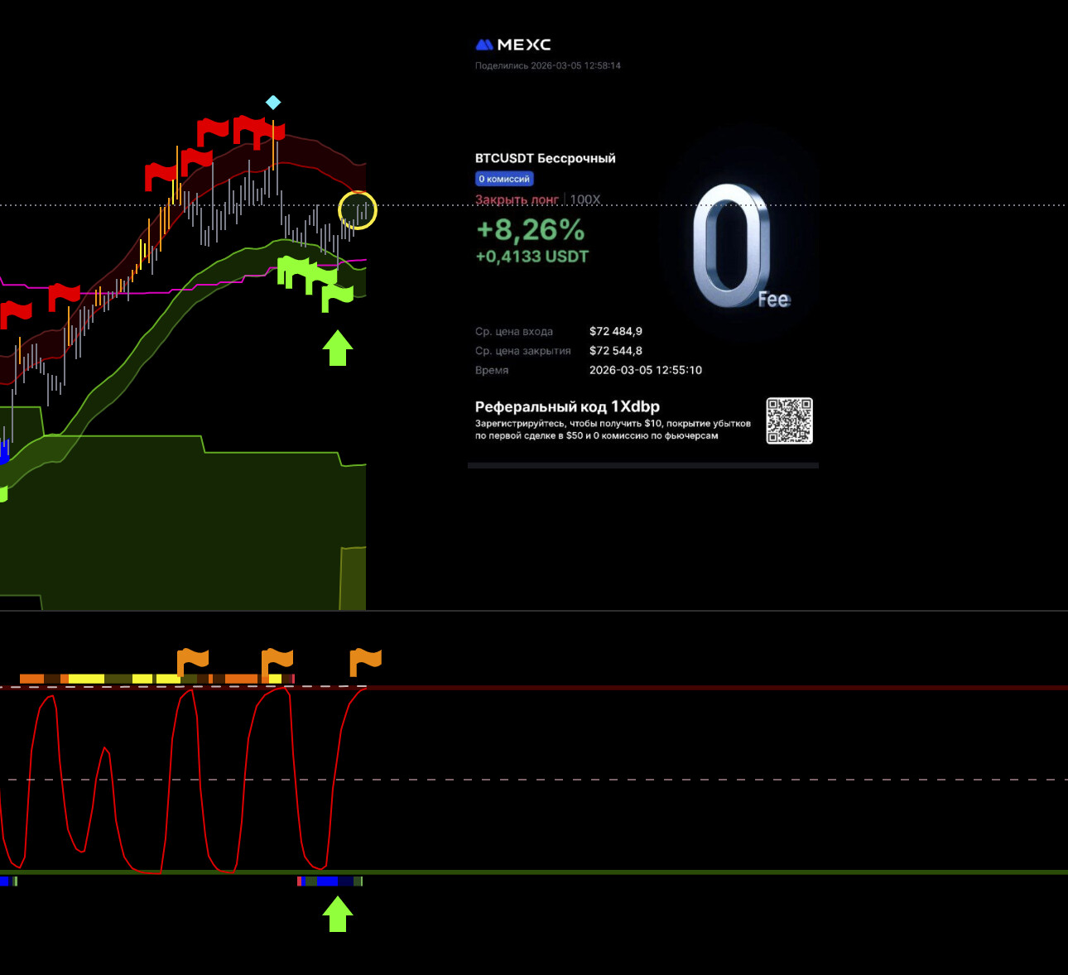
Task: Click the +0,4133 USDT profit amount
Action: click(x=532, y=257)
